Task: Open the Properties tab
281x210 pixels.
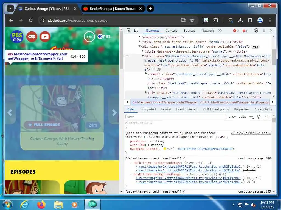Action: (241, 109)
